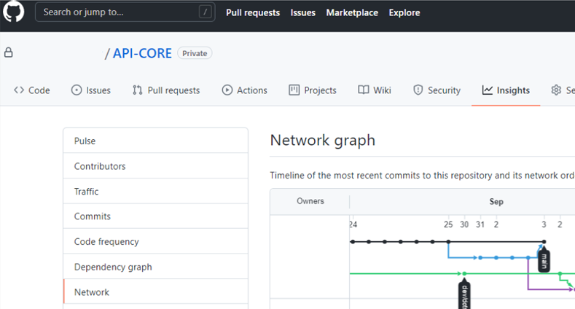Switch to the Actions tab
Image resolution: width=575 pixels, height=309 pixels.
(244, 90)
